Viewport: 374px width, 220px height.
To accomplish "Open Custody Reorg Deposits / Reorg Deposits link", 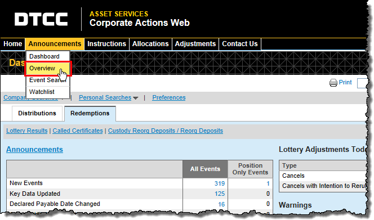I will [166, 131].
